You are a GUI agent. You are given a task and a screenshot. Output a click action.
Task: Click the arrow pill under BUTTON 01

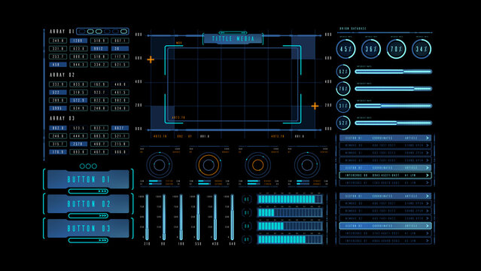pyautogui.click(x=88, y=191)
